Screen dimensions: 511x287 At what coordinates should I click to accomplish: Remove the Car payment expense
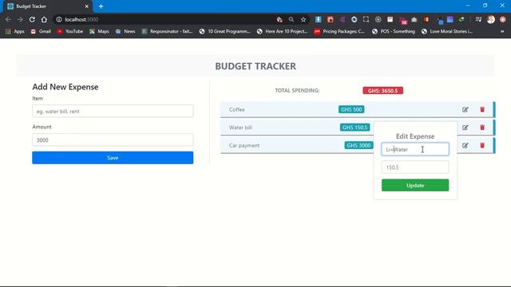(x=482, y=145)
